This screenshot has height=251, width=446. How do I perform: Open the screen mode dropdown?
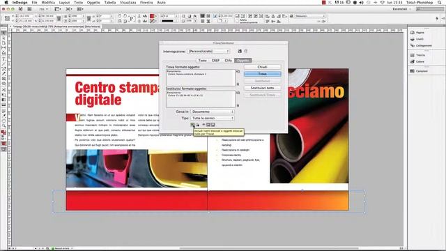[x=69, y=9]
